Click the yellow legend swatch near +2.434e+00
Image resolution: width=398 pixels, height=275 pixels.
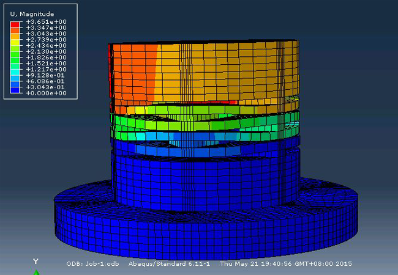15,43
